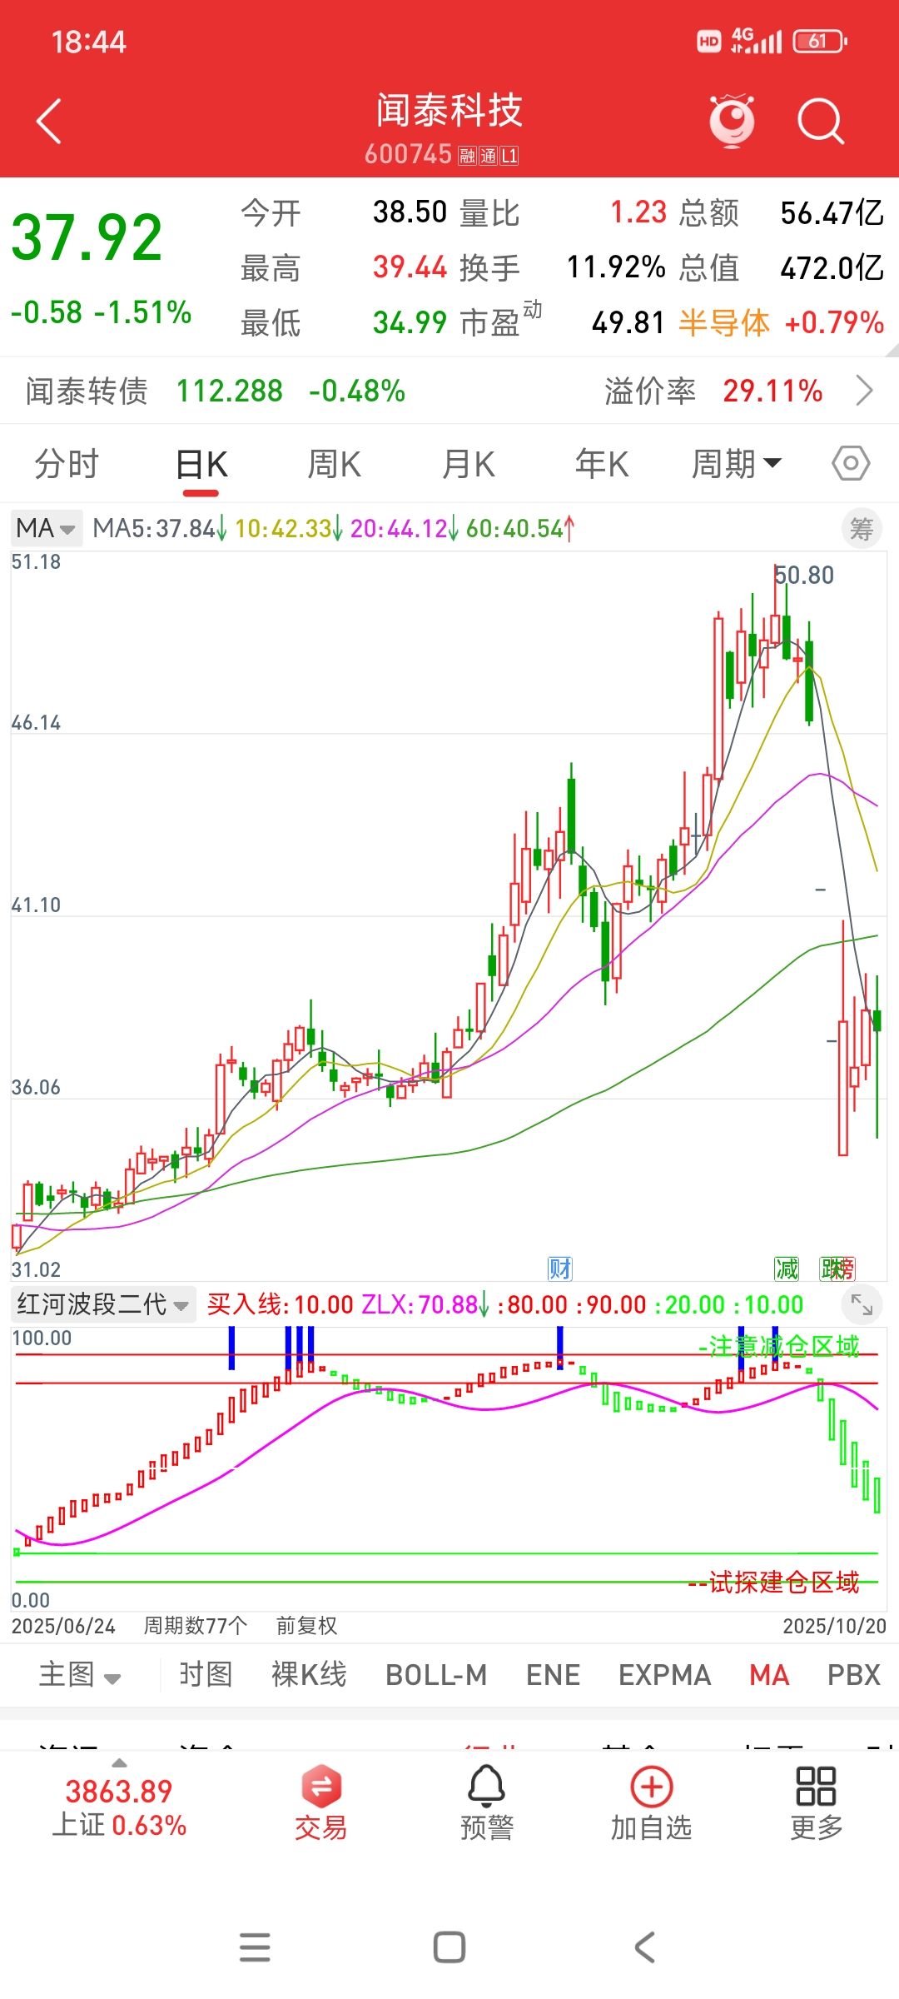Switch to 年K tab
Screen dimensions: 899x1999
point(602,464)
